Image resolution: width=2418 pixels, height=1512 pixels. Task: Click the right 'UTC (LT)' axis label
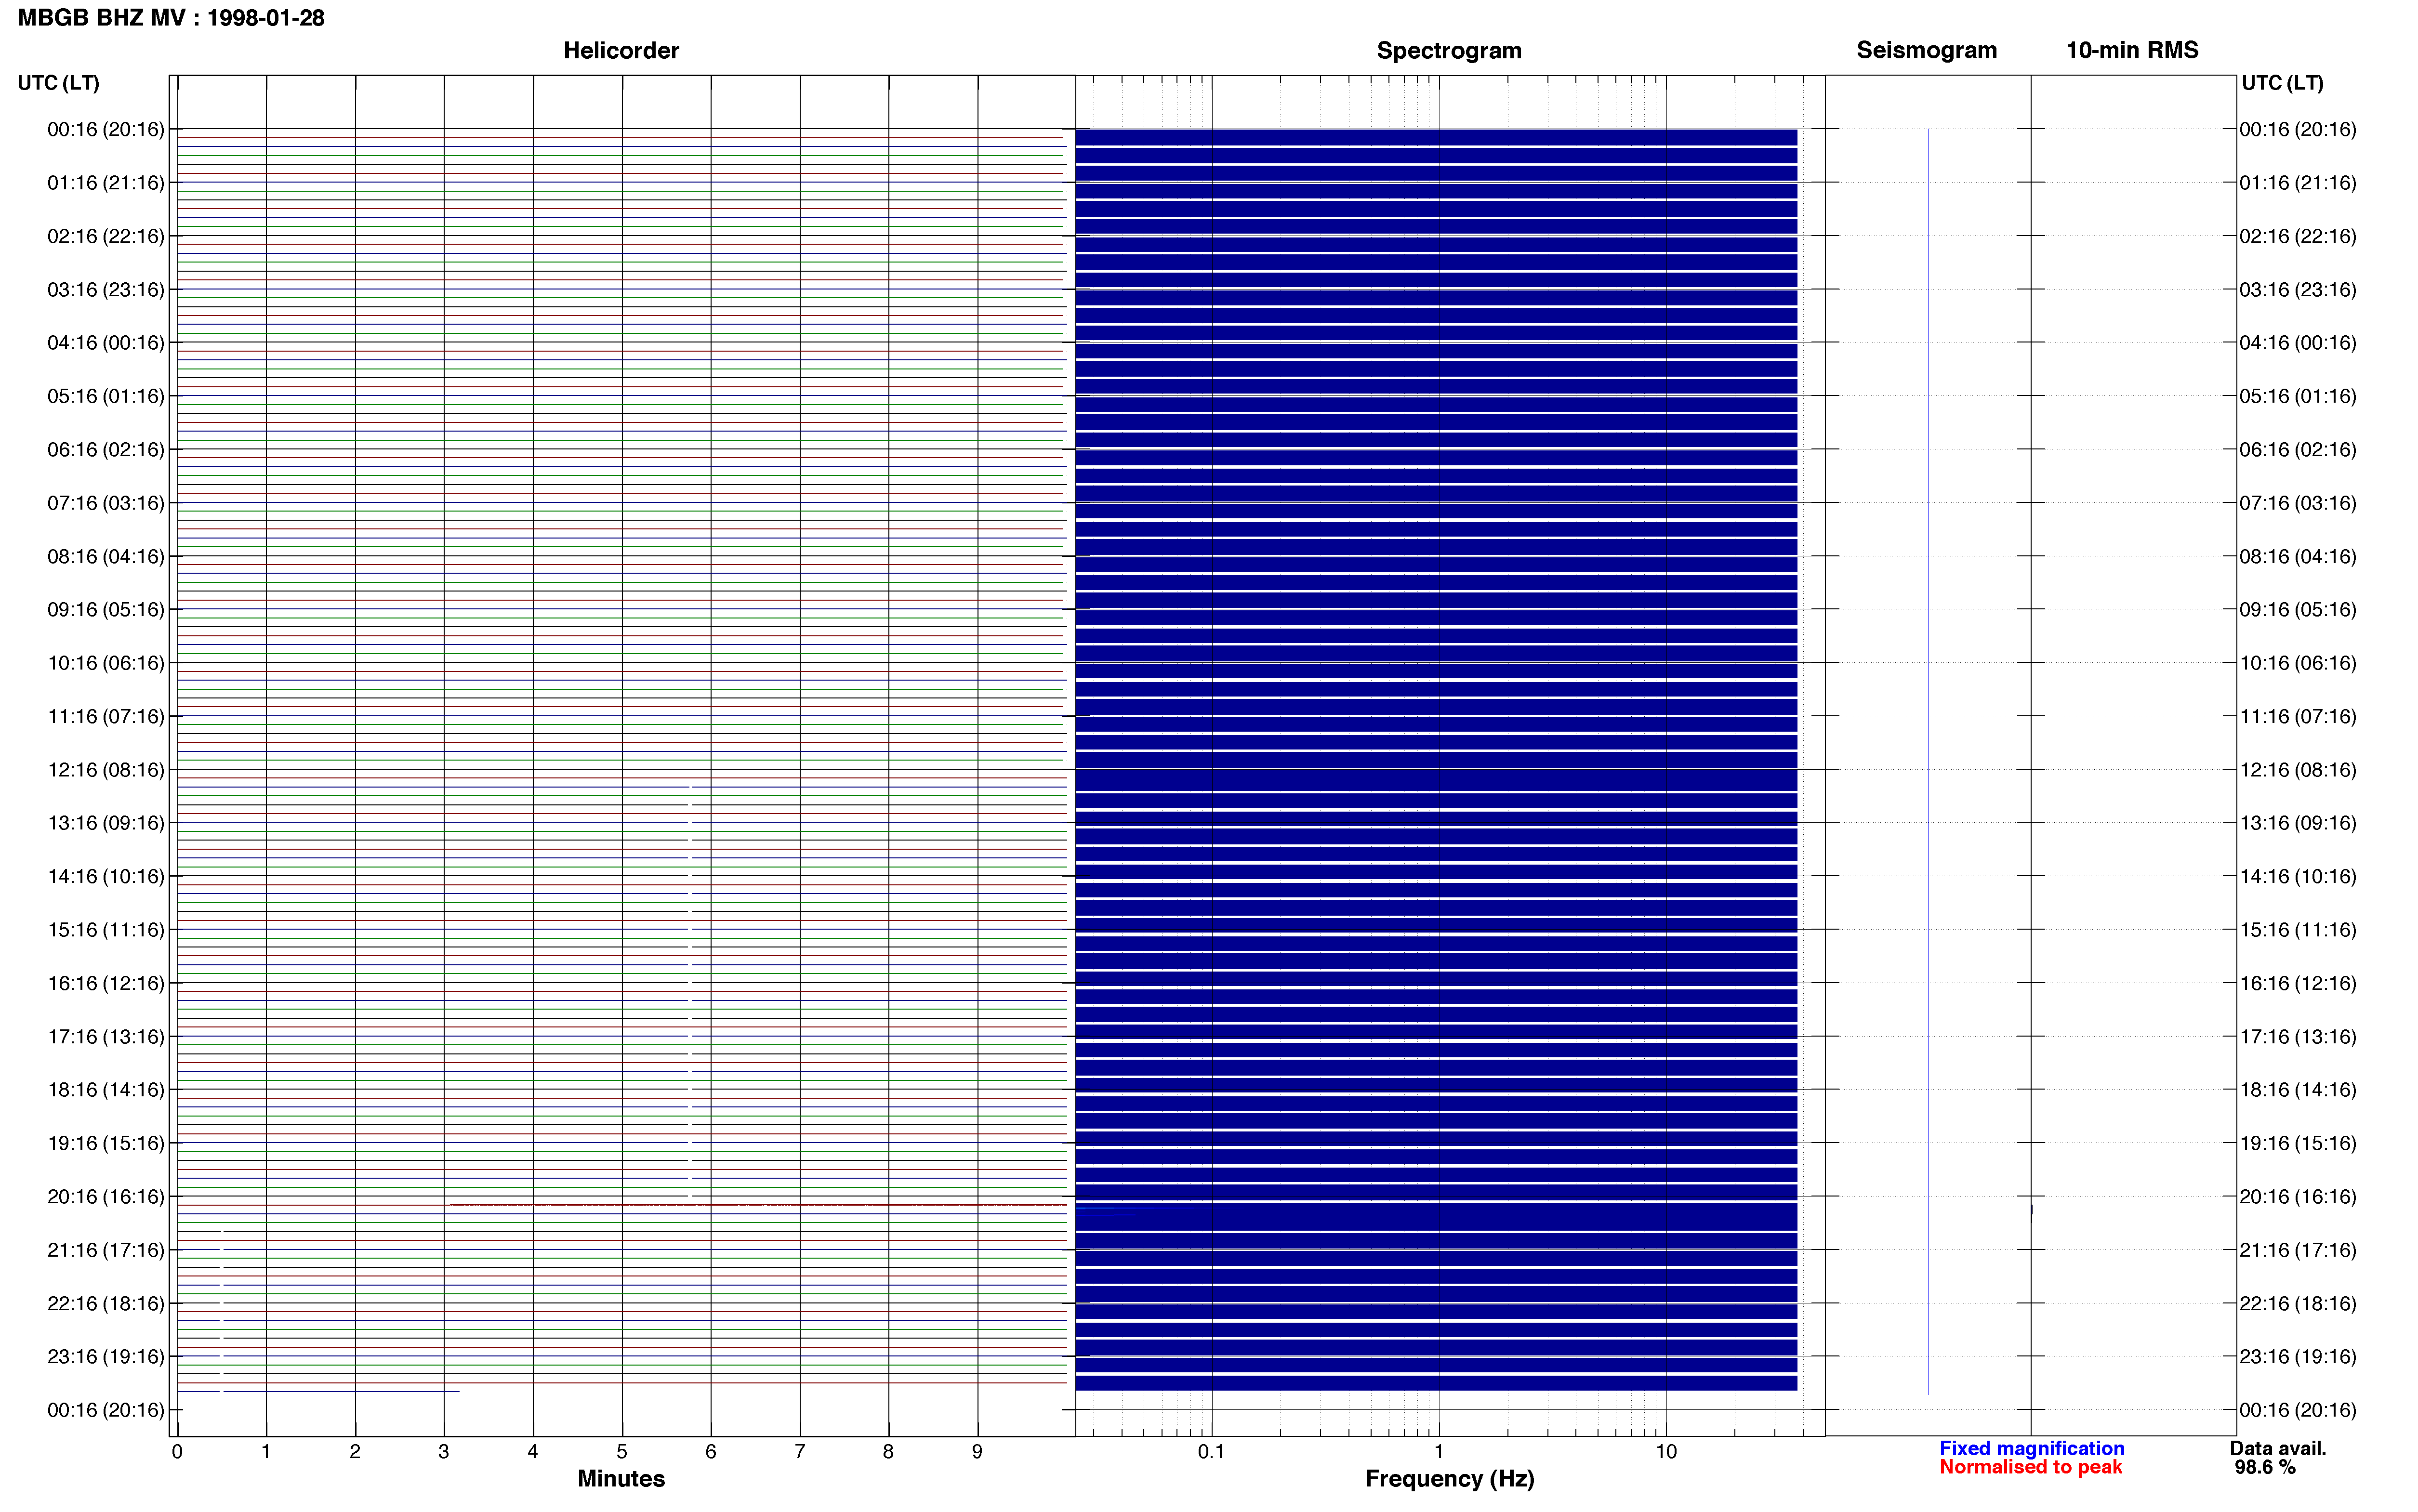2282,83
